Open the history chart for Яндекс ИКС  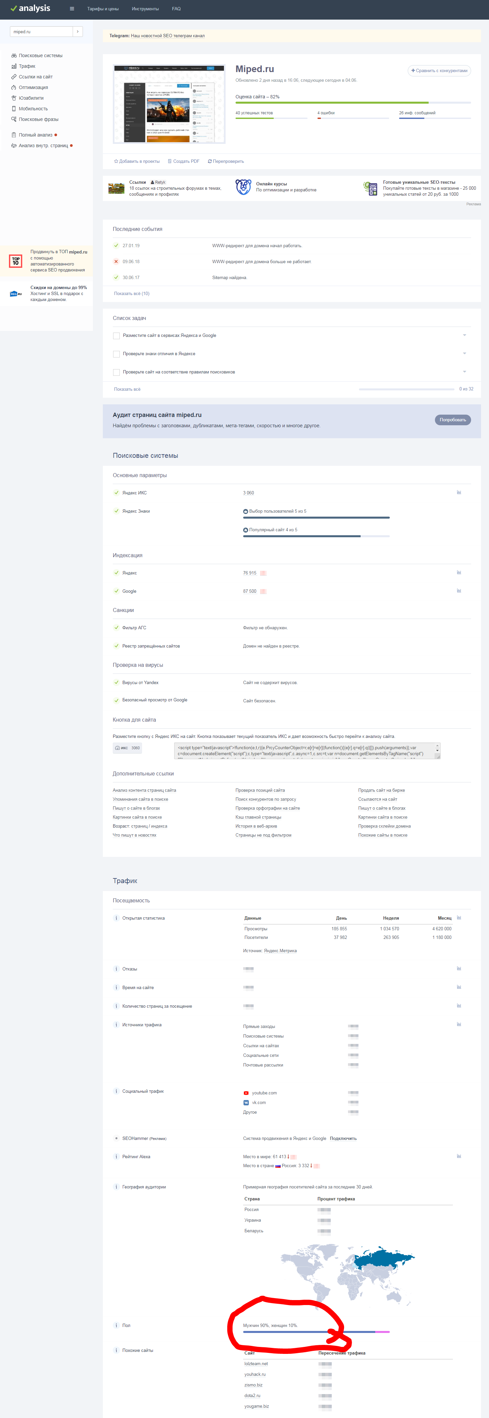click(x=459, y=492)
